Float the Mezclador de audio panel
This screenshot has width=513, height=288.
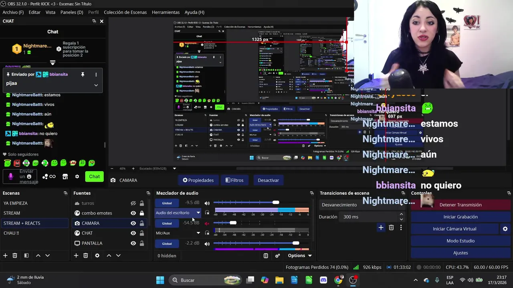pos(312,193)
